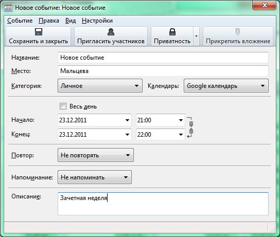Click the paperclip attachment icon

coord(238,32)
